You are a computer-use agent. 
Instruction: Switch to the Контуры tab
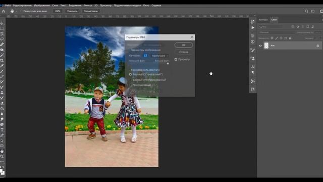pos(263,20)
